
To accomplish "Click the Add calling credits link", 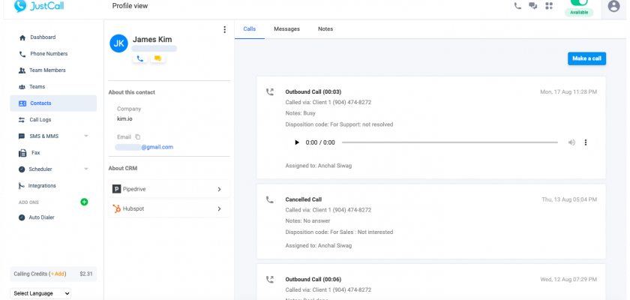I will (x=58, y=274).
